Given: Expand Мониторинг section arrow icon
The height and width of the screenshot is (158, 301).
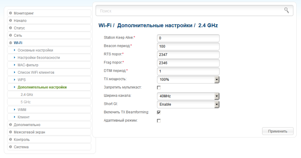Looking at the screenshot, I should click(11, 13).
